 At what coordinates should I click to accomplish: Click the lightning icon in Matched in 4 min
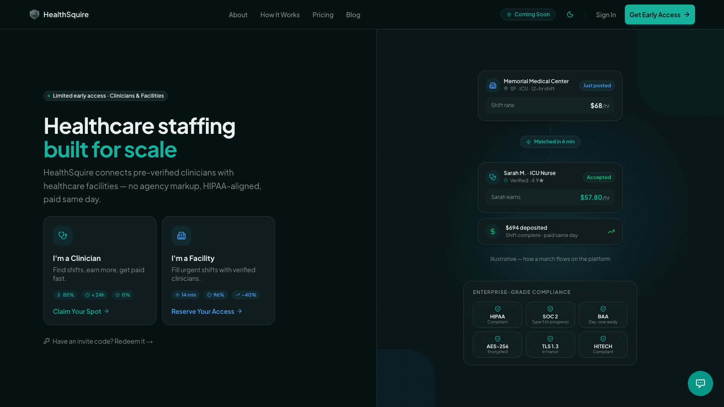point(529,142)
